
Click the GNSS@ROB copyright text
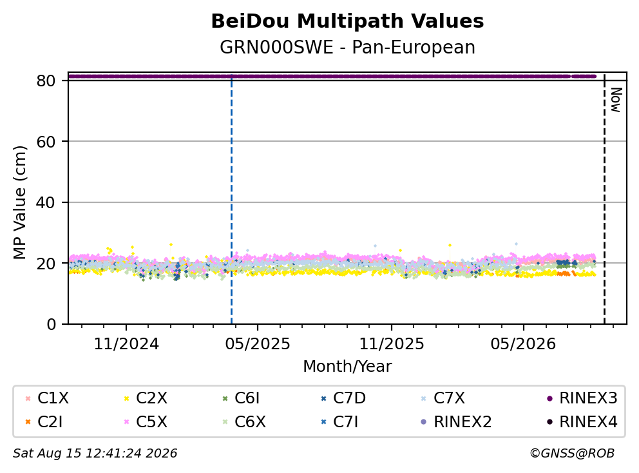(572, 453)
